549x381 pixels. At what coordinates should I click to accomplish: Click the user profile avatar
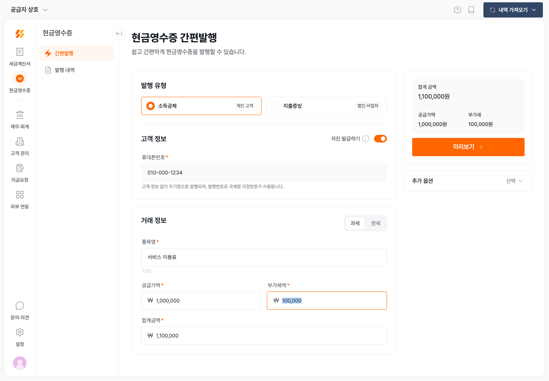20,363
